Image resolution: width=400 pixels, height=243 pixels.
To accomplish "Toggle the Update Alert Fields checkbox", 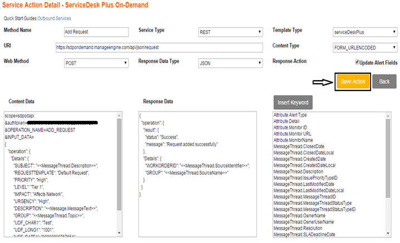I will [358, 62].
